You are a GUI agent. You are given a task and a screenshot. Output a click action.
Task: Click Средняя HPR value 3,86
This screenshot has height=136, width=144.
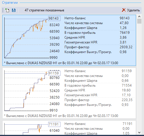click(x=123, y=37)
